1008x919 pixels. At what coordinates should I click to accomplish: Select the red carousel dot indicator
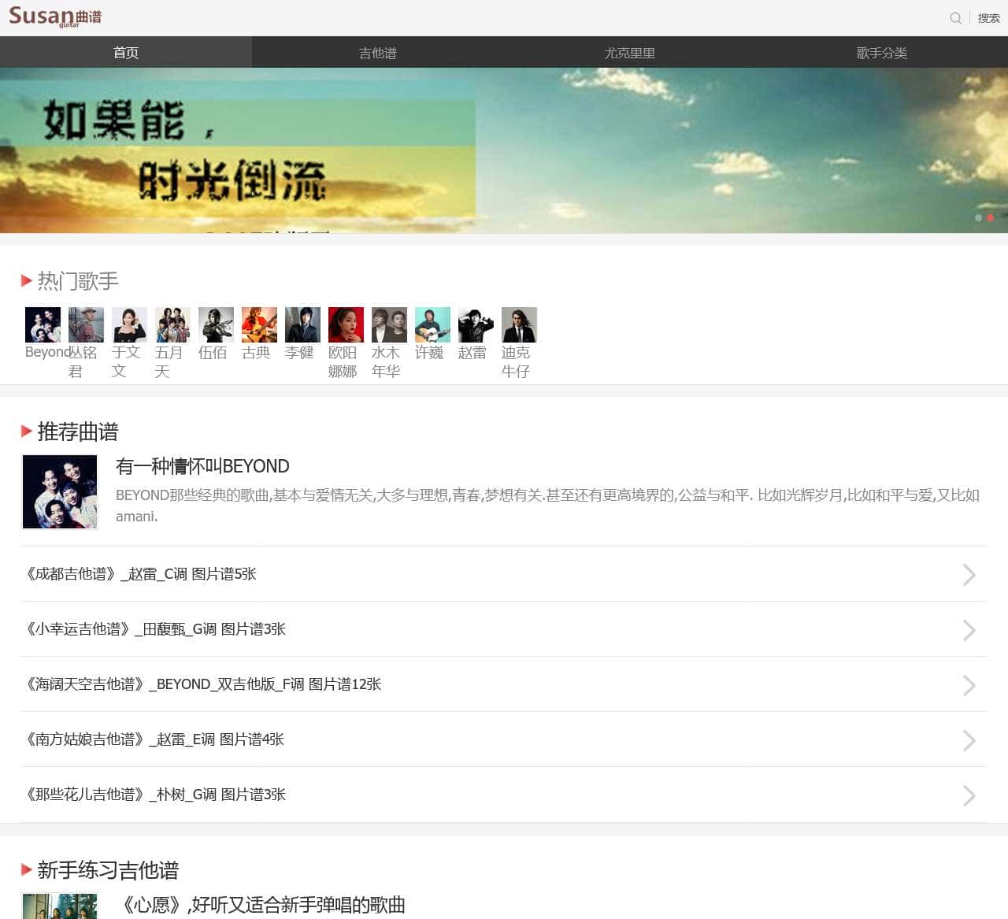point(990,217)
